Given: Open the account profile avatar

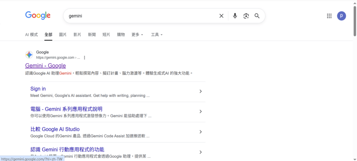Looking at the screenshot, I should tap(341, 16).
